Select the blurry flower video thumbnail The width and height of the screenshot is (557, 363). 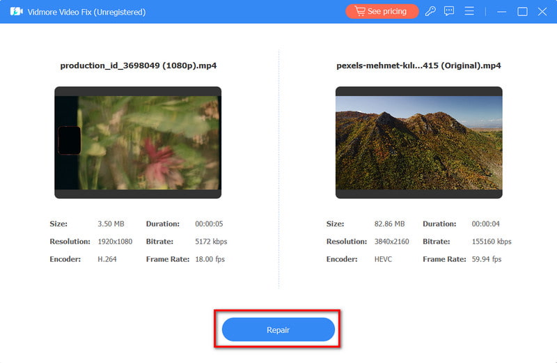pyautogui.click(x=138, y=143)
